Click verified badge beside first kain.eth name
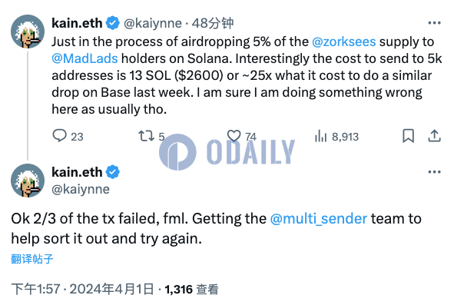This screenshot has width=454, height=305. 113,23
